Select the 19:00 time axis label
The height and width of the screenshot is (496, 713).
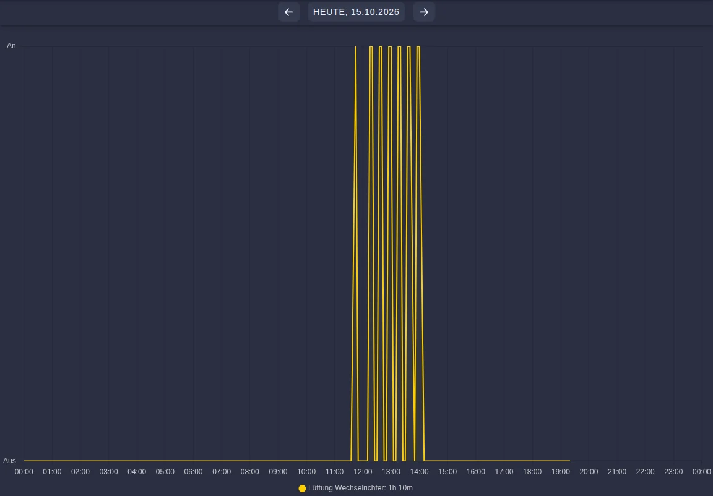pos(560,472)
